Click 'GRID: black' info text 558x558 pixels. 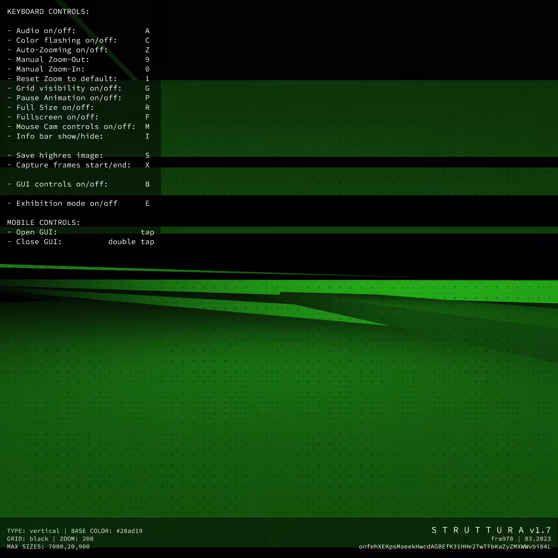(x=28, y=539)
